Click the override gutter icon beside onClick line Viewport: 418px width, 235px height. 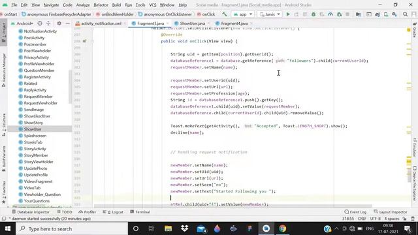84,41
